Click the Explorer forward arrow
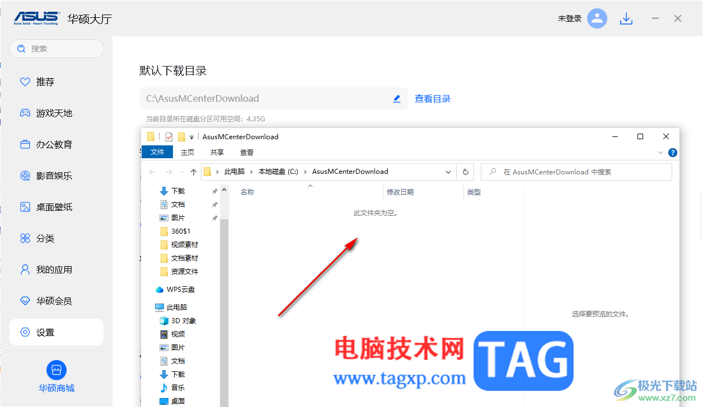 tap(169, 172)
